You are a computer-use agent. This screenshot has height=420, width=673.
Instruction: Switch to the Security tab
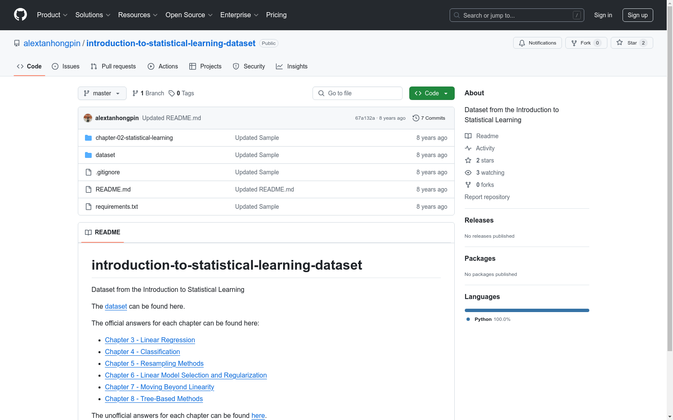pos(249,66)
